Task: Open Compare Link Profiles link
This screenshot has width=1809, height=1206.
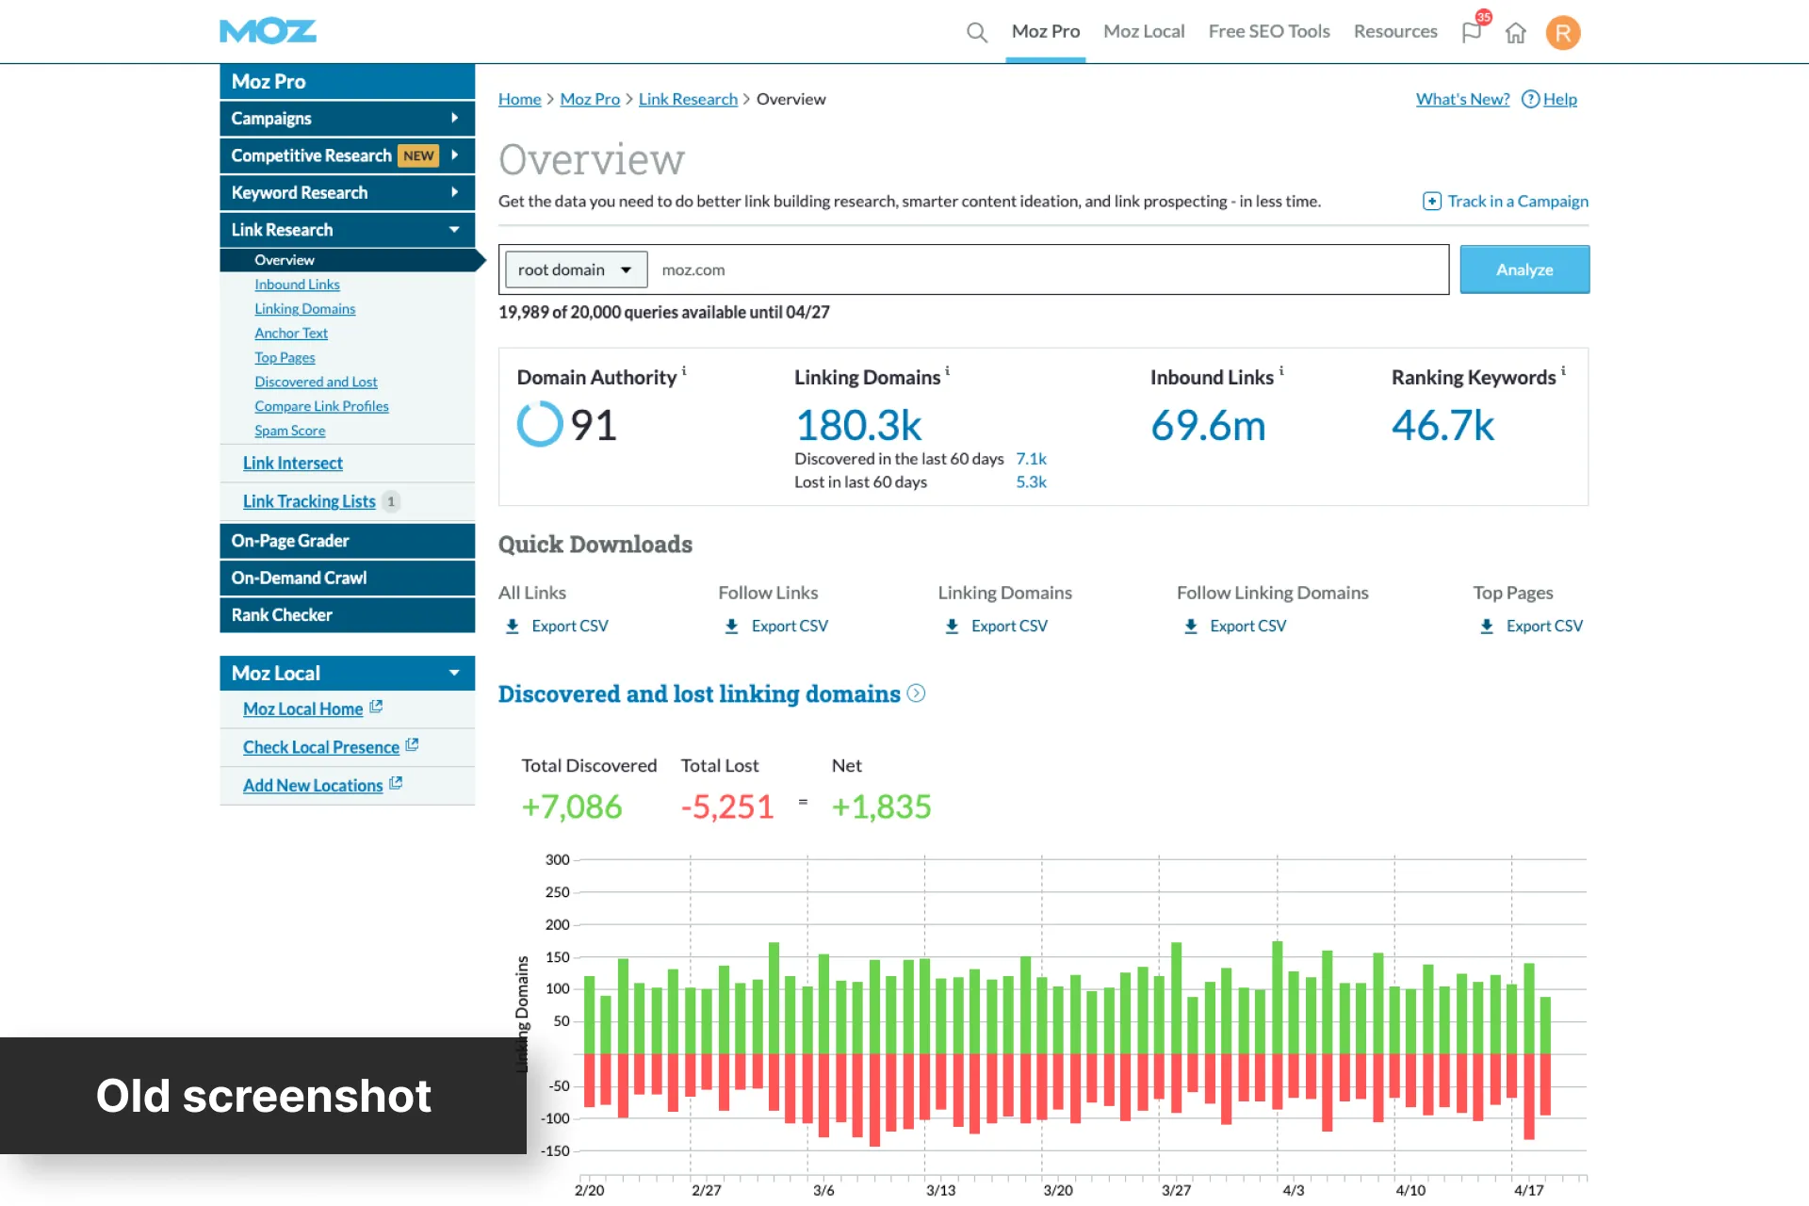Action: [x=321, y=406]
